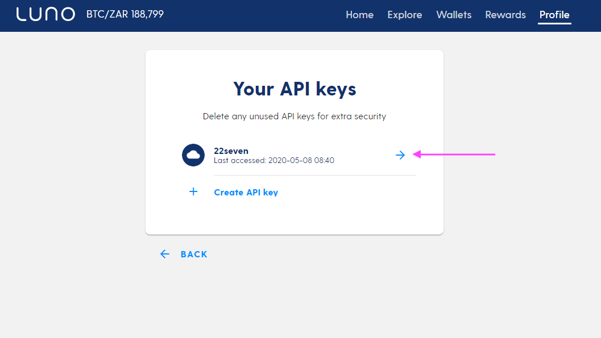Open the Explore menu item
This screenshot has width=601, height=338.
[x=405, y=15]
